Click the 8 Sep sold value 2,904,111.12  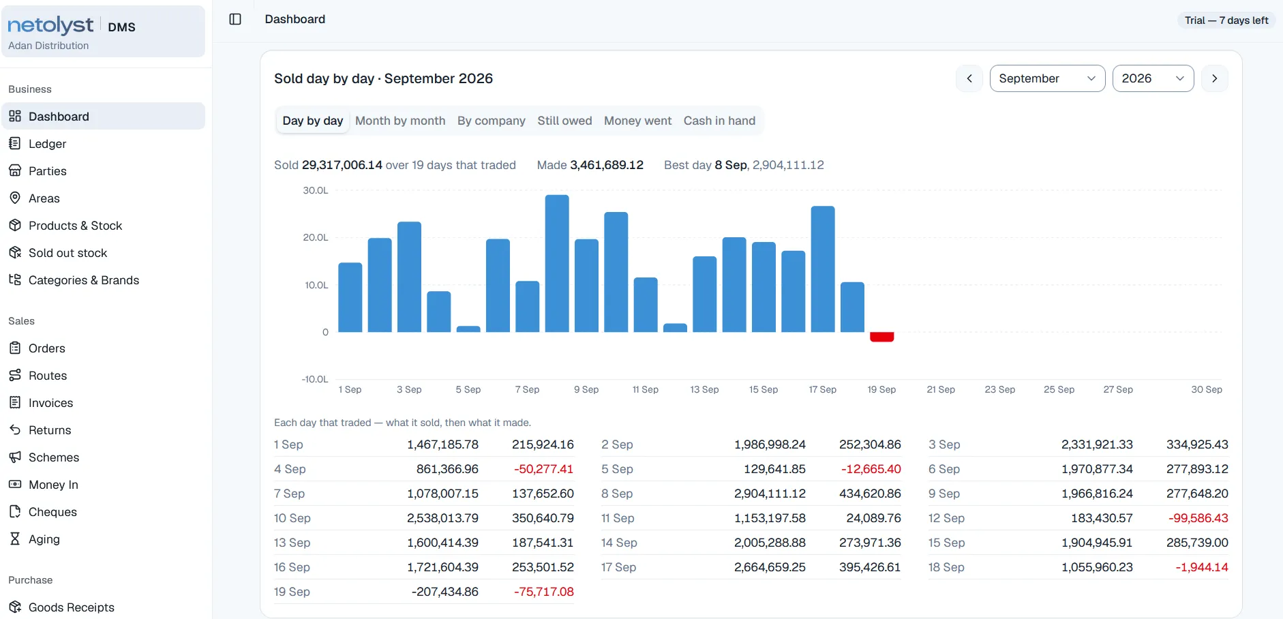click(770, 494)
